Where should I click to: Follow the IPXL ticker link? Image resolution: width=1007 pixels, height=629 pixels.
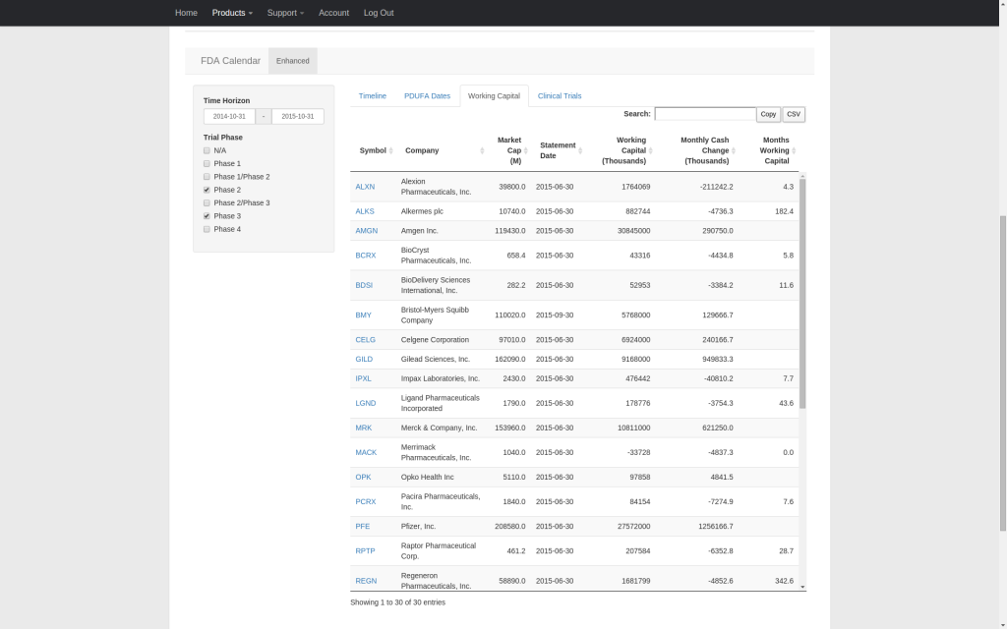(364, 378)
